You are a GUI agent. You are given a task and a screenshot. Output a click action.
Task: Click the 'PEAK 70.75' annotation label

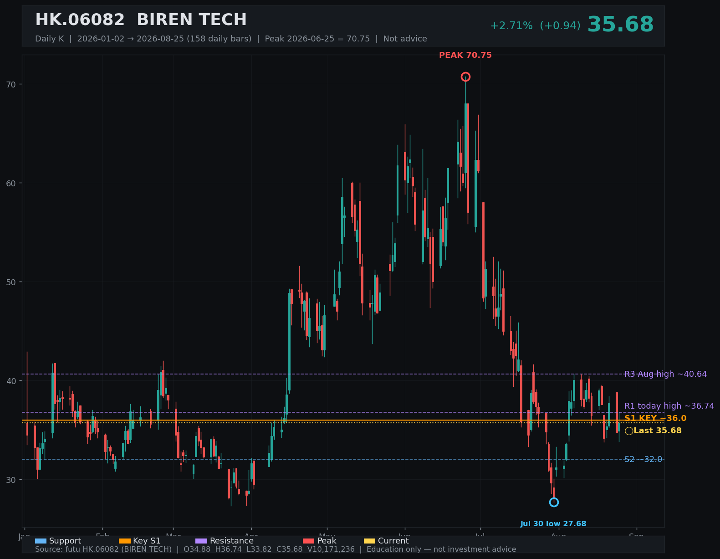point(465,56)
